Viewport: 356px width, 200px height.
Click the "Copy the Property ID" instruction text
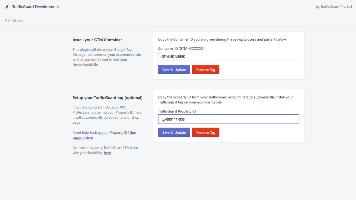[226, 100]
